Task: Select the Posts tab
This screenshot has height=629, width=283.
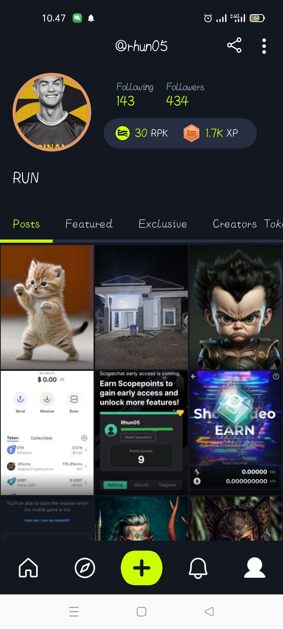Action: (x=26, y=224)
